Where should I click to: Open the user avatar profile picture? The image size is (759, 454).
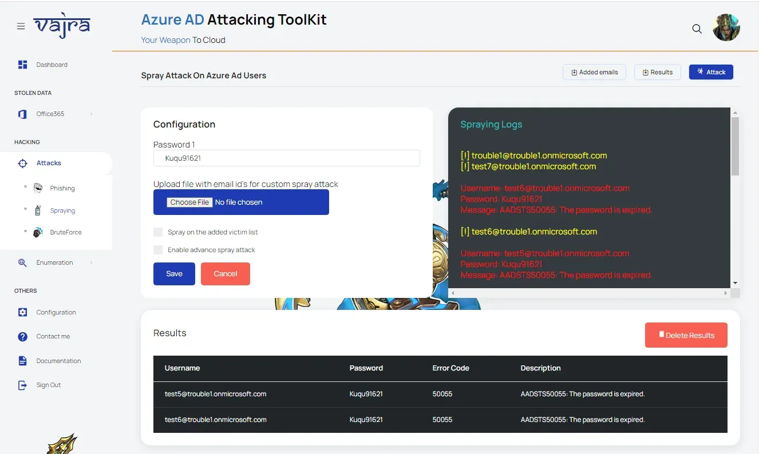[726, 27]
